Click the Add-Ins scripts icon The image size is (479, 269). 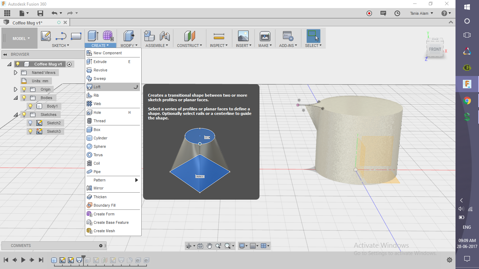(288, 36)
